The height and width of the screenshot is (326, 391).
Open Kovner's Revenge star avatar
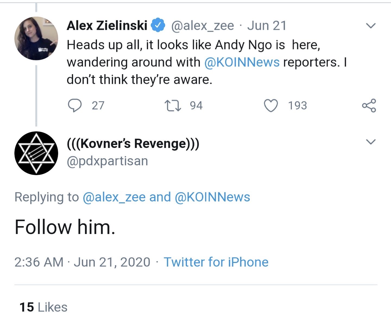(36, 153)
